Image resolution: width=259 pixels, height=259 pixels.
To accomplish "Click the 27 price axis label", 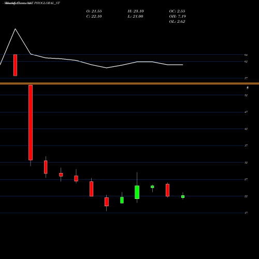I will pos(246,179).
